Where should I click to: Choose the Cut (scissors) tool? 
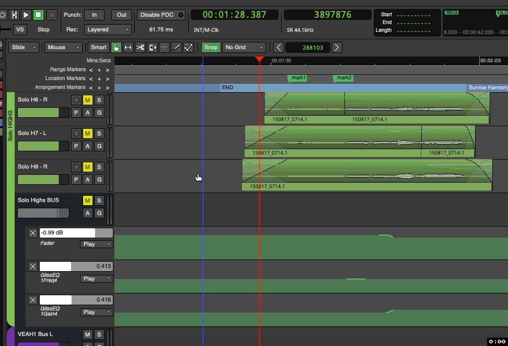140,48
